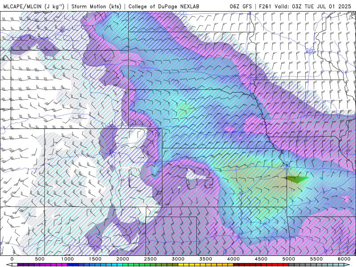This screenshot has height=267, width=356.
Task: Click the Storm Motion (kts) header label
Action: 96,6
